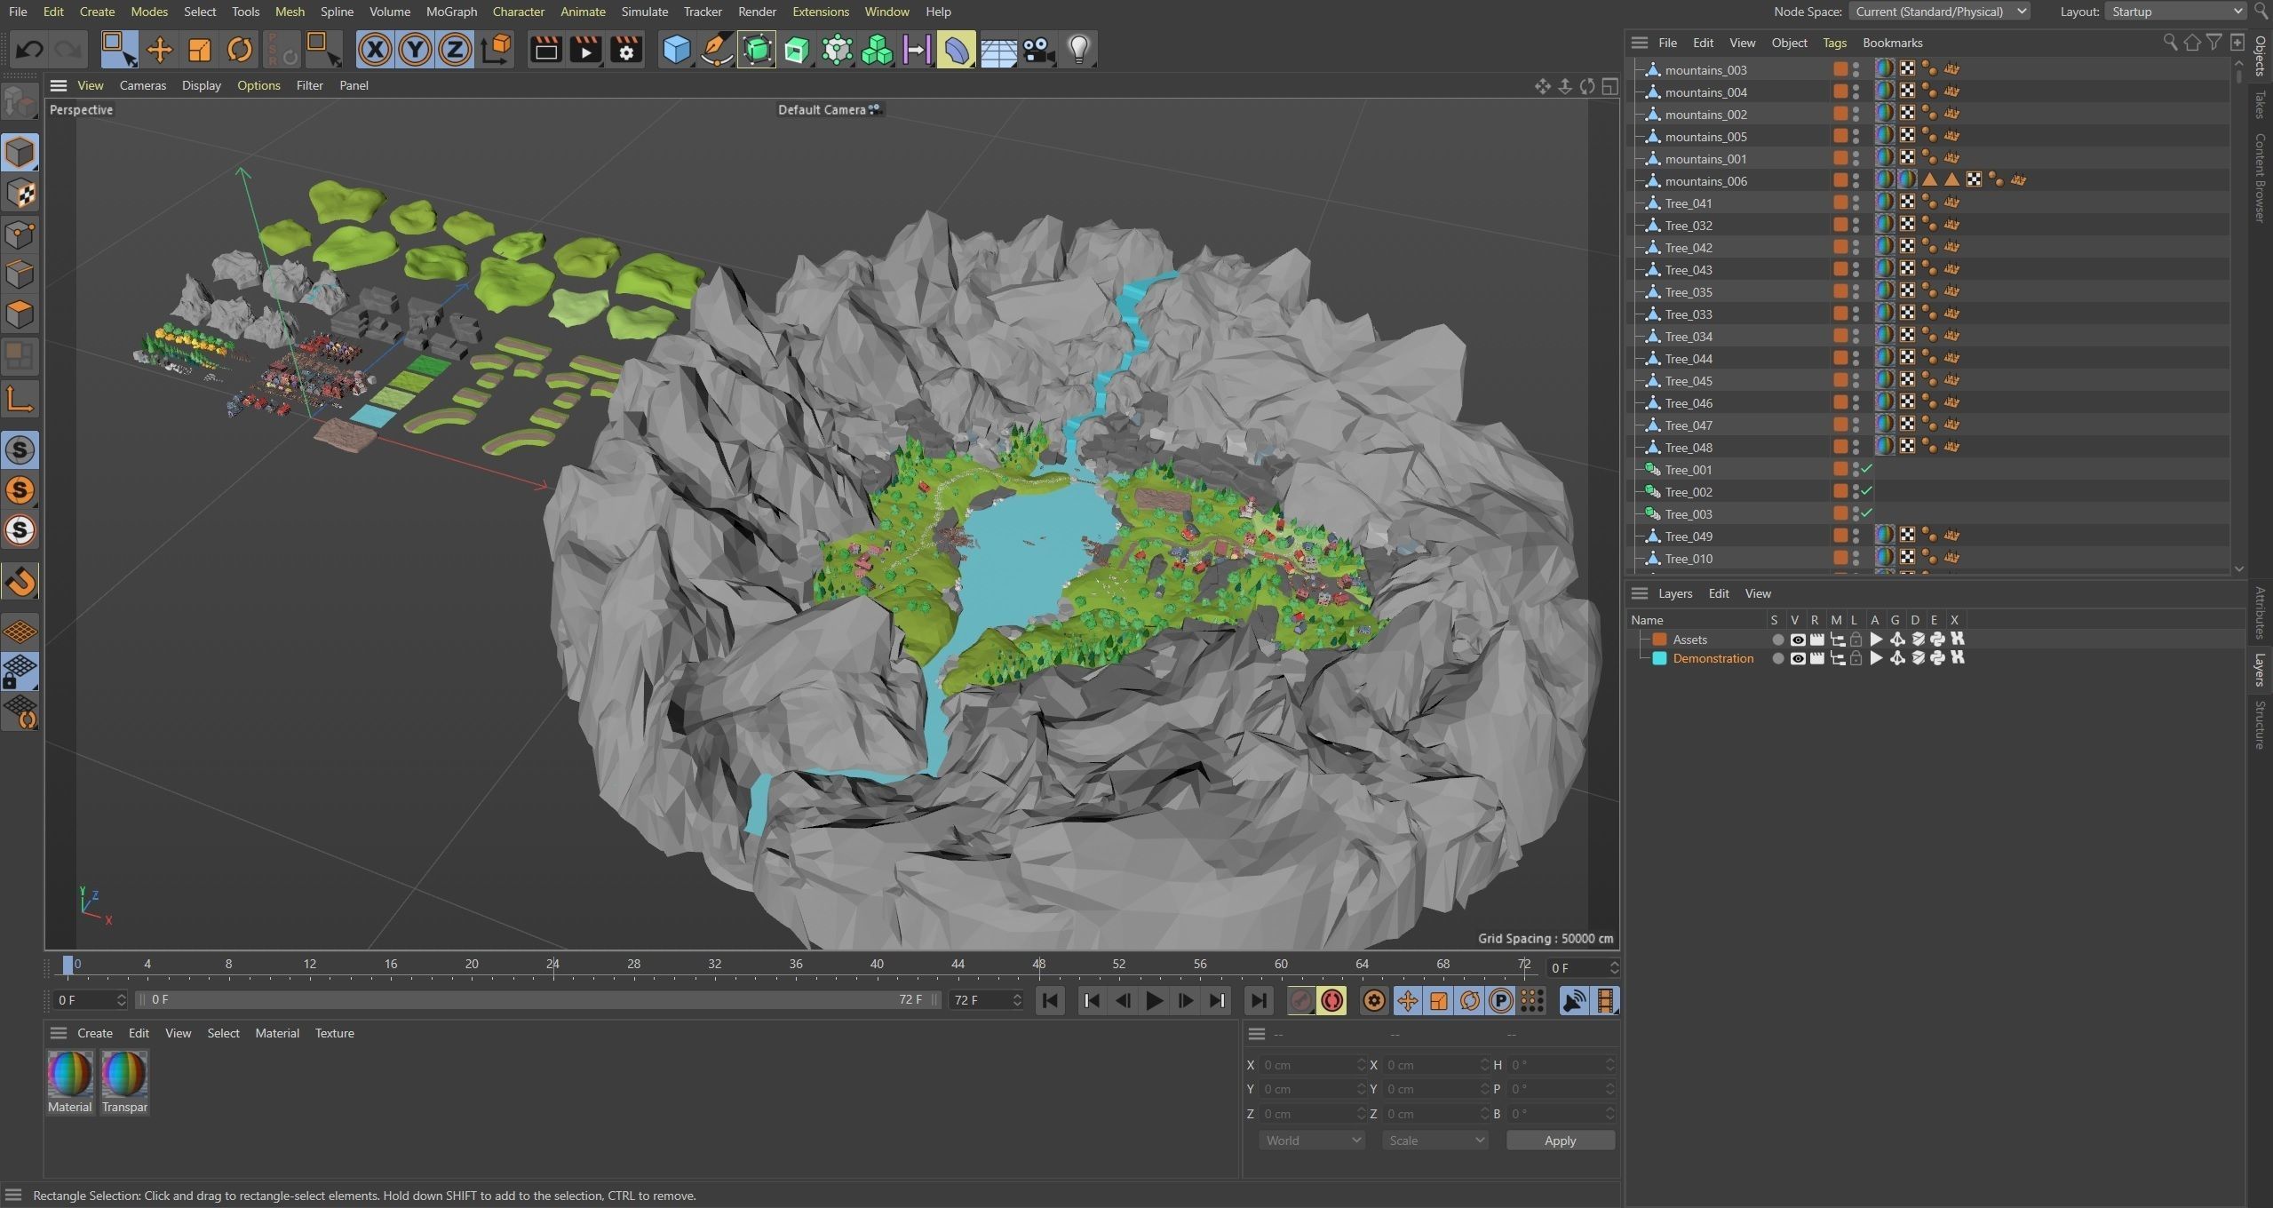Select the Rotate tool

(239, 50)
